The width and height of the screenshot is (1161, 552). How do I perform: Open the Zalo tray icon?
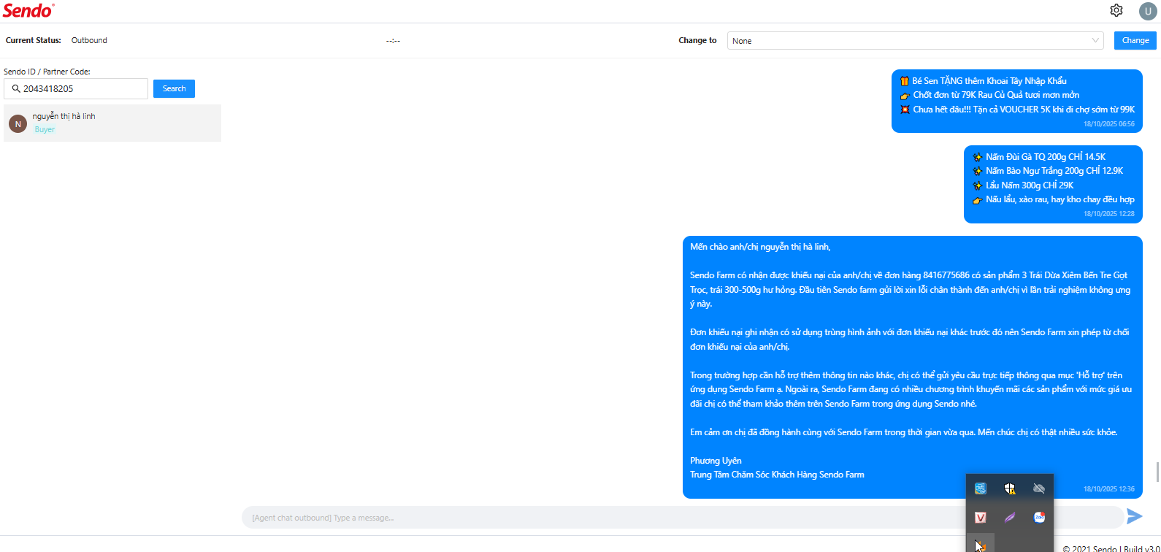[x=1039, y=518]
